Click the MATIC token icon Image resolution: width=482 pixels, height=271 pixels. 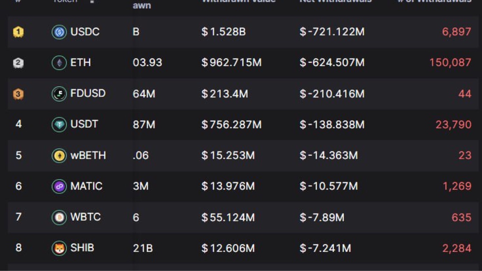pyautogui.click(x=59, y=186)
